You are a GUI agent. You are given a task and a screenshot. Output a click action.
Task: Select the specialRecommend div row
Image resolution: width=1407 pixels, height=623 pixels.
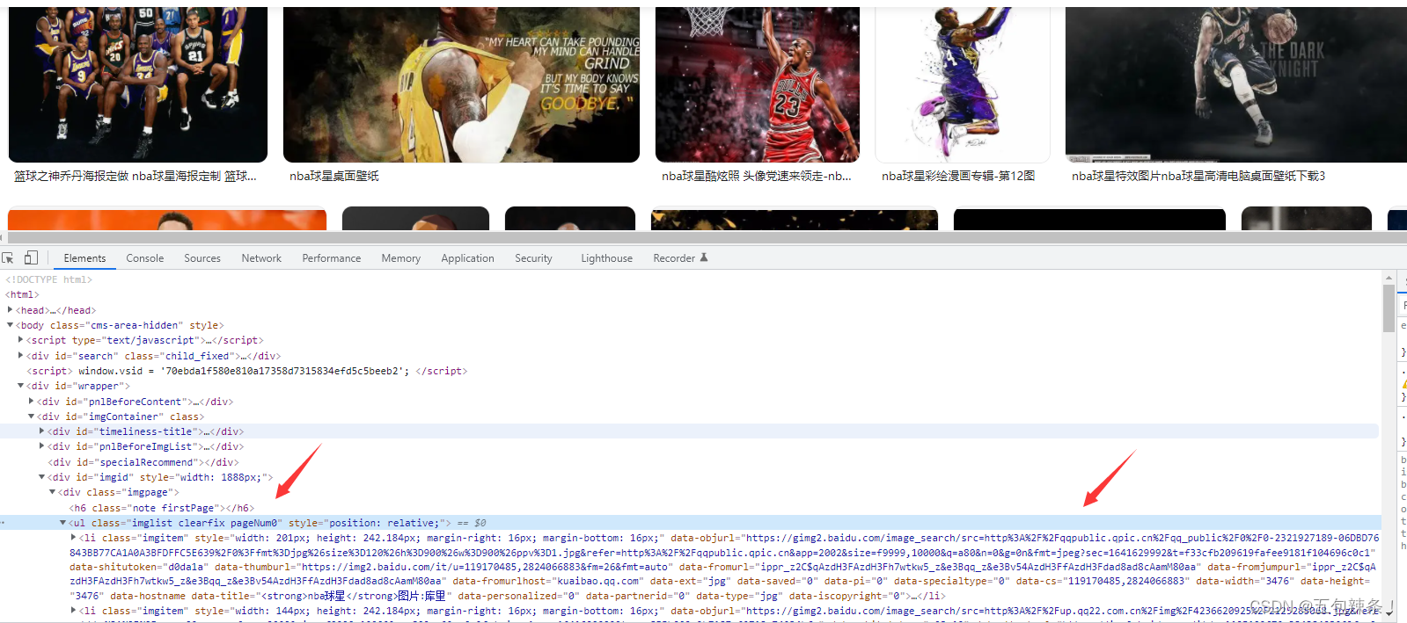pyautogui.click(x=143, y=462)
